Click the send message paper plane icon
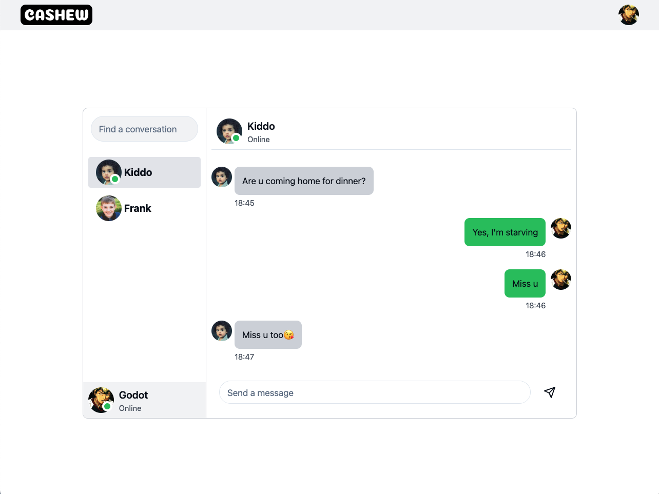Screen dimensions: 659x494 pos(550,392)
